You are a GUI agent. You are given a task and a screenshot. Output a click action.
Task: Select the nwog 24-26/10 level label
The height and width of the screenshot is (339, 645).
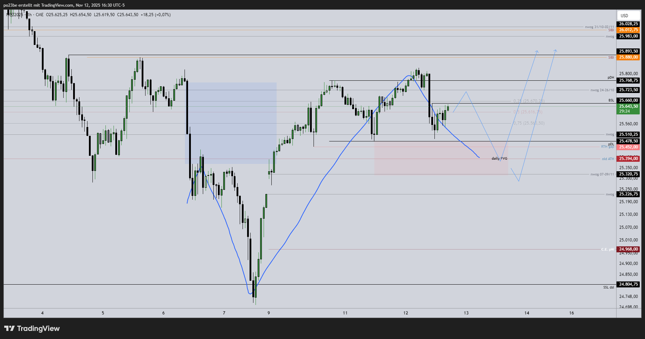602,90
